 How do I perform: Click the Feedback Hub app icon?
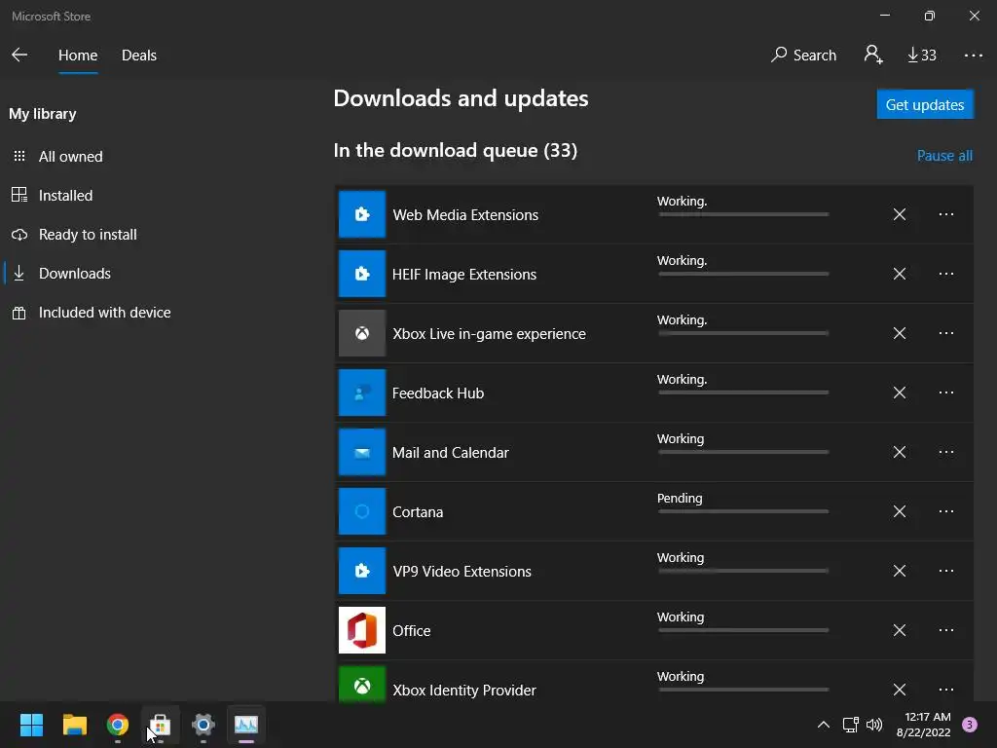click(362, 393)
